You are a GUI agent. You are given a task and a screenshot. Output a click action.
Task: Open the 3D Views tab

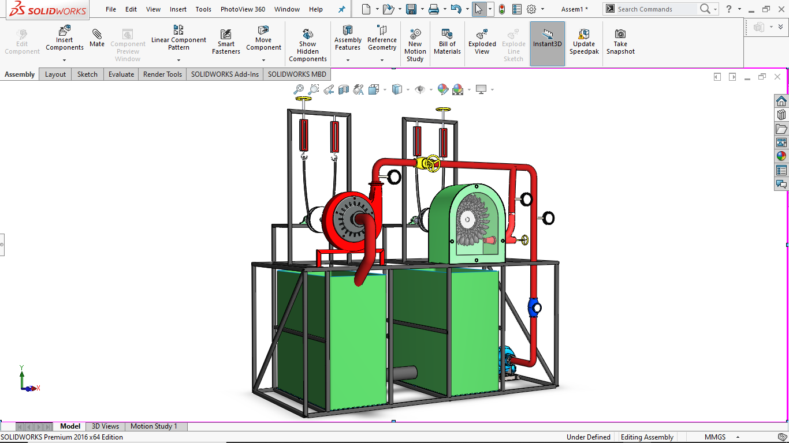105,426
